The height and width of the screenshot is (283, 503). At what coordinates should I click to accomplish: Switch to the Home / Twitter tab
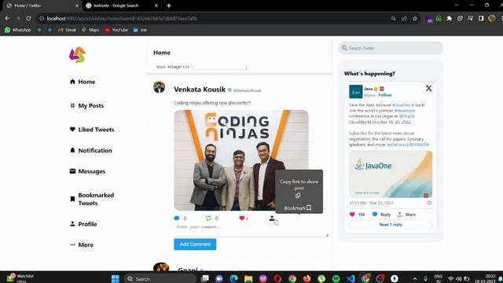tap(42, 6)
